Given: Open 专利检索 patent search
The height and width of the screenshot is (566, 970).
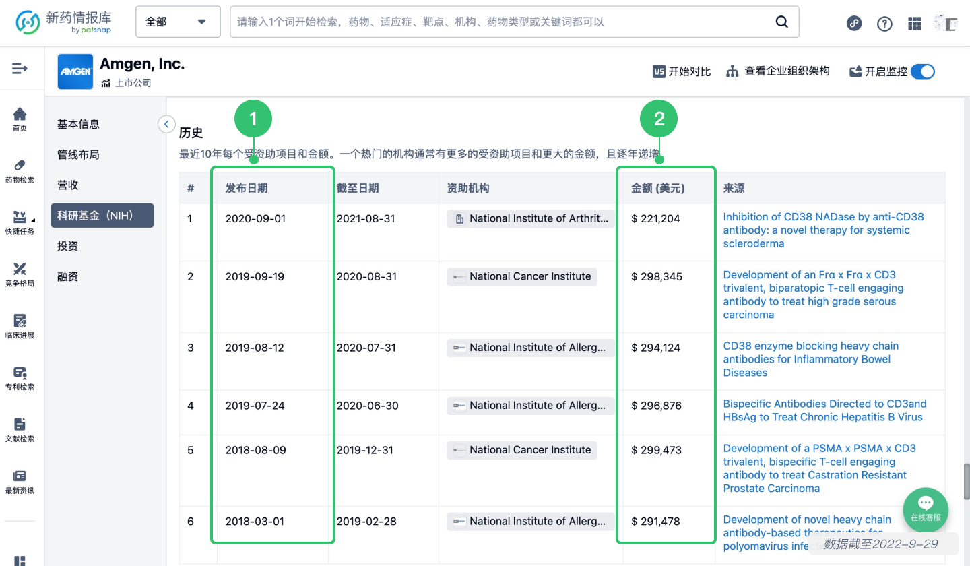Looking at the screenshot, I should point(20,378).
